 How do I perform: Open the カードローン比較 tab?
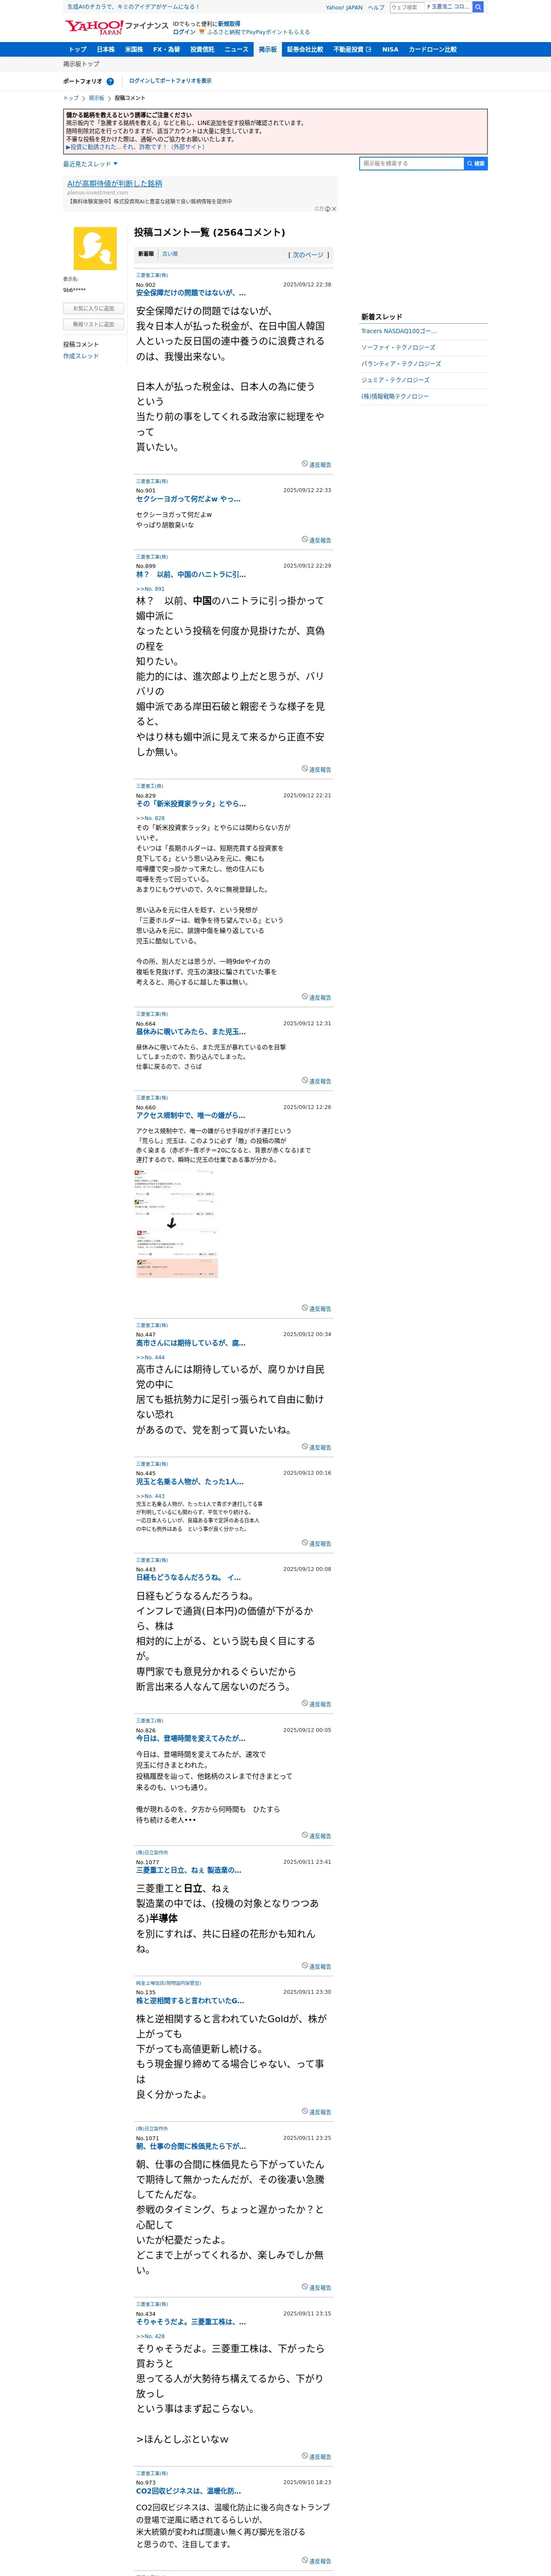(432, 49)
